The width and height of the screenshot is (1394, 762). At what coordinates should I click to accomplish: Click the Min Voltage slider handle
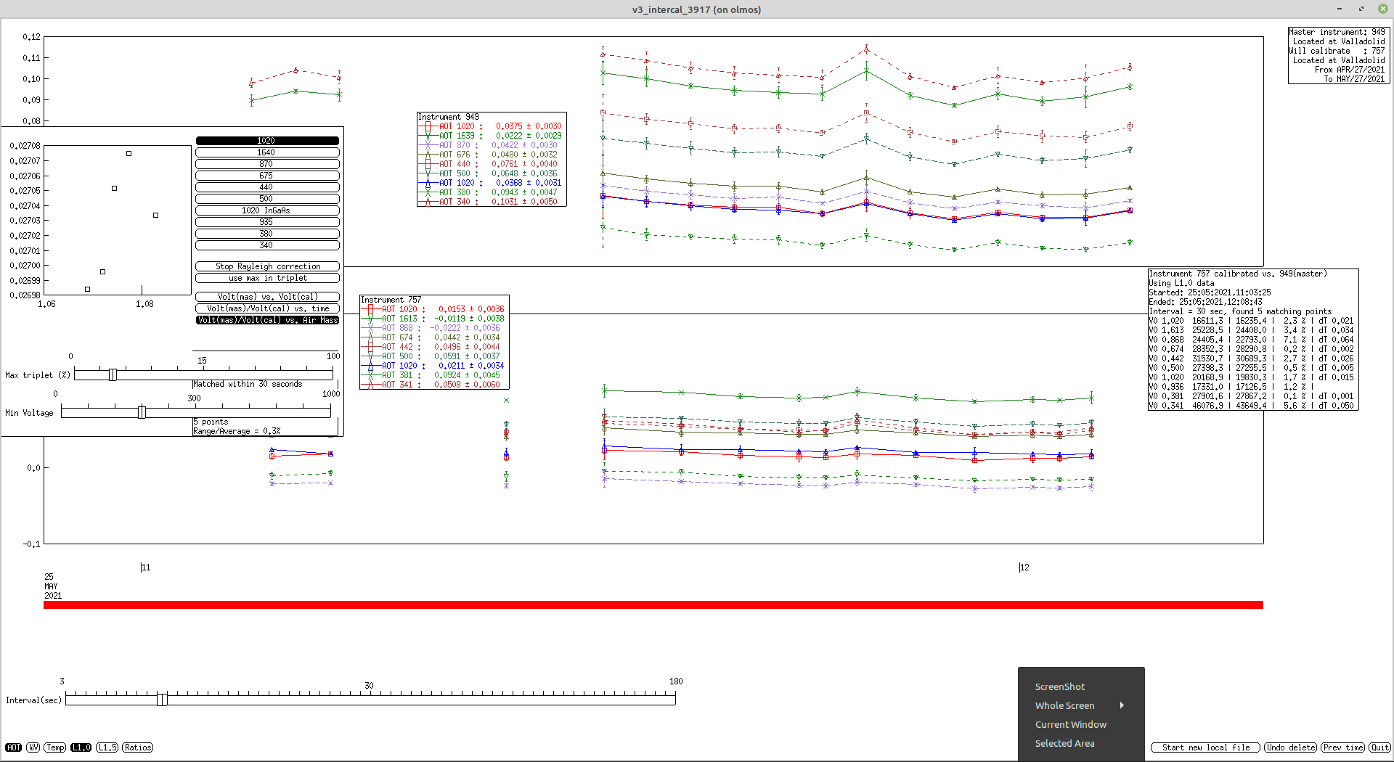coord(142,412)
